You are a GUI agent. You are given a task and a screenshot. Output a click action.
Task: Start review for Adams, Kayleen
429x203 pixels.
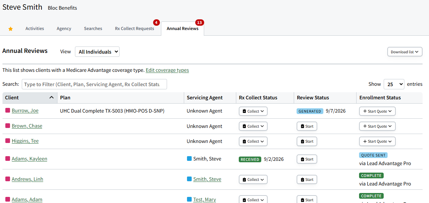coord(307,159)
